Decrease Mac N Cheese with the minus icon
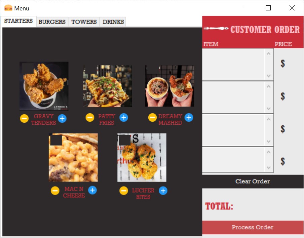Viewport: 304px width, 238px height. point(55,191)
